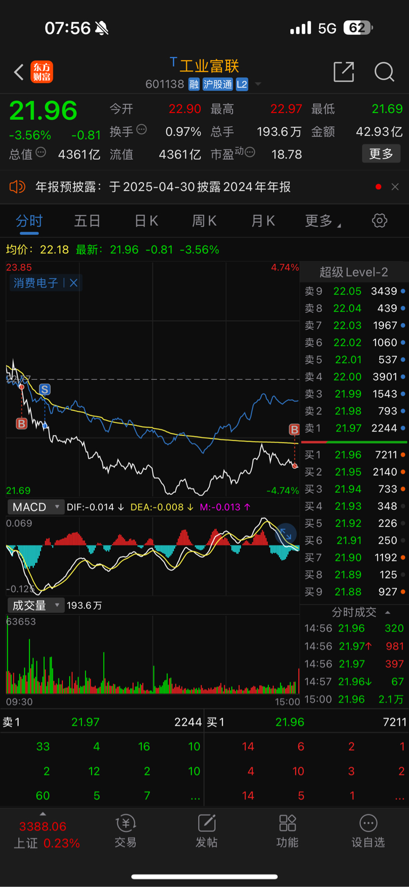Switch to the 月K tab
Viewport: 409px width, 887px height.
tap(263, 221)
